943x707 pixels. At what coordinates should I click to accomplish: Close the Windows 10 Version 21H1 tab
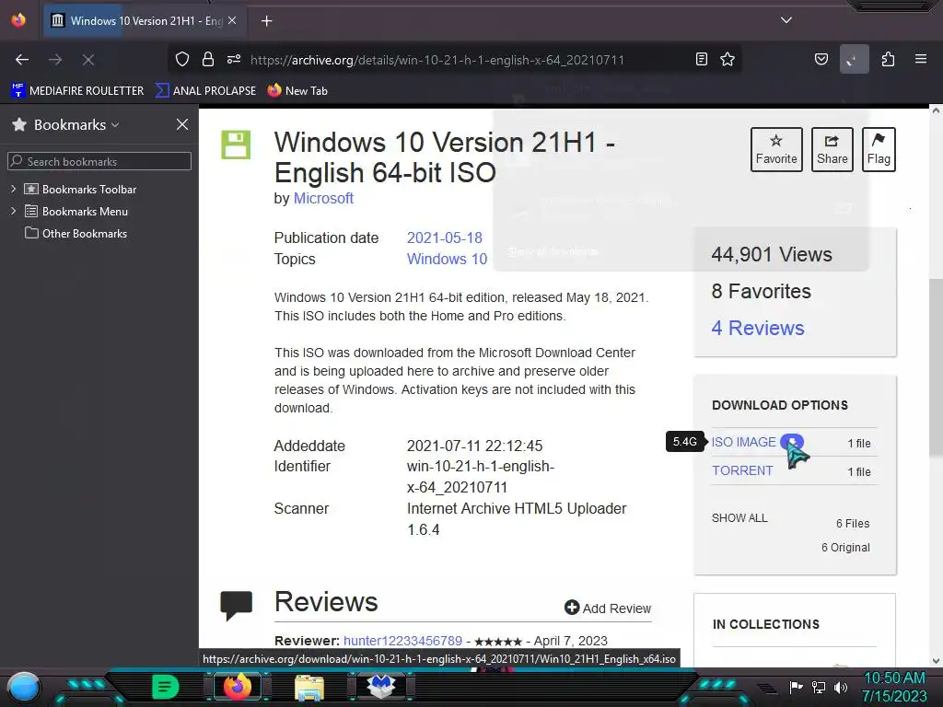click(232, 20)
